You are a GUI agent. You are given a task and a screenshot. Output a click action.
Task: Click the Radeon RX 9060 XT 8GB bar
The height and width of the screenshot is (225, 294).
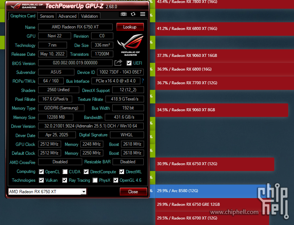coord(222,110)
